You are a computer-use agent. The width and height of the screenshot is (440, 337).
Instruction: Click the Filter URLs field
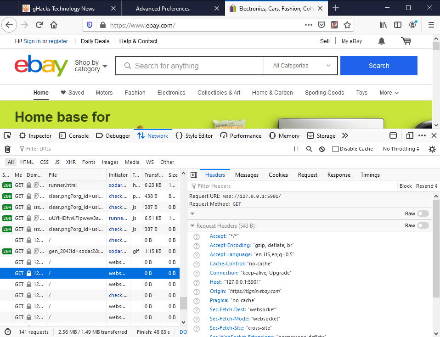(x=153, y=149)
